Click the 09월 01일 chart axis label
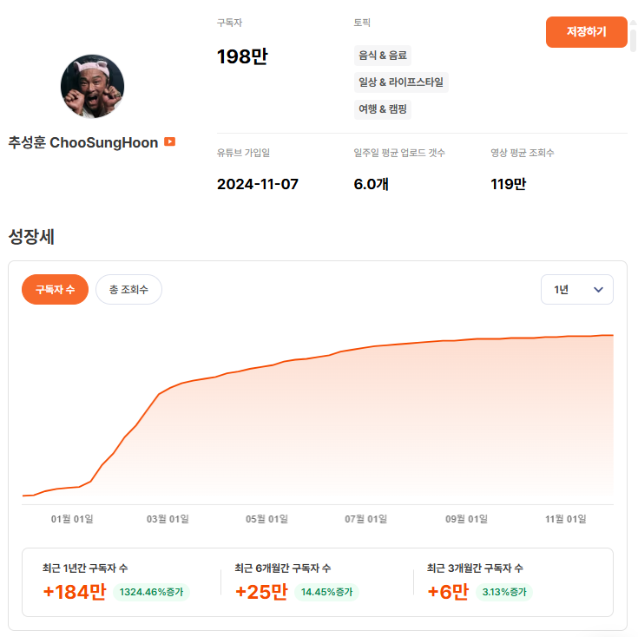 pyautogui.click(x=467, y=519)
